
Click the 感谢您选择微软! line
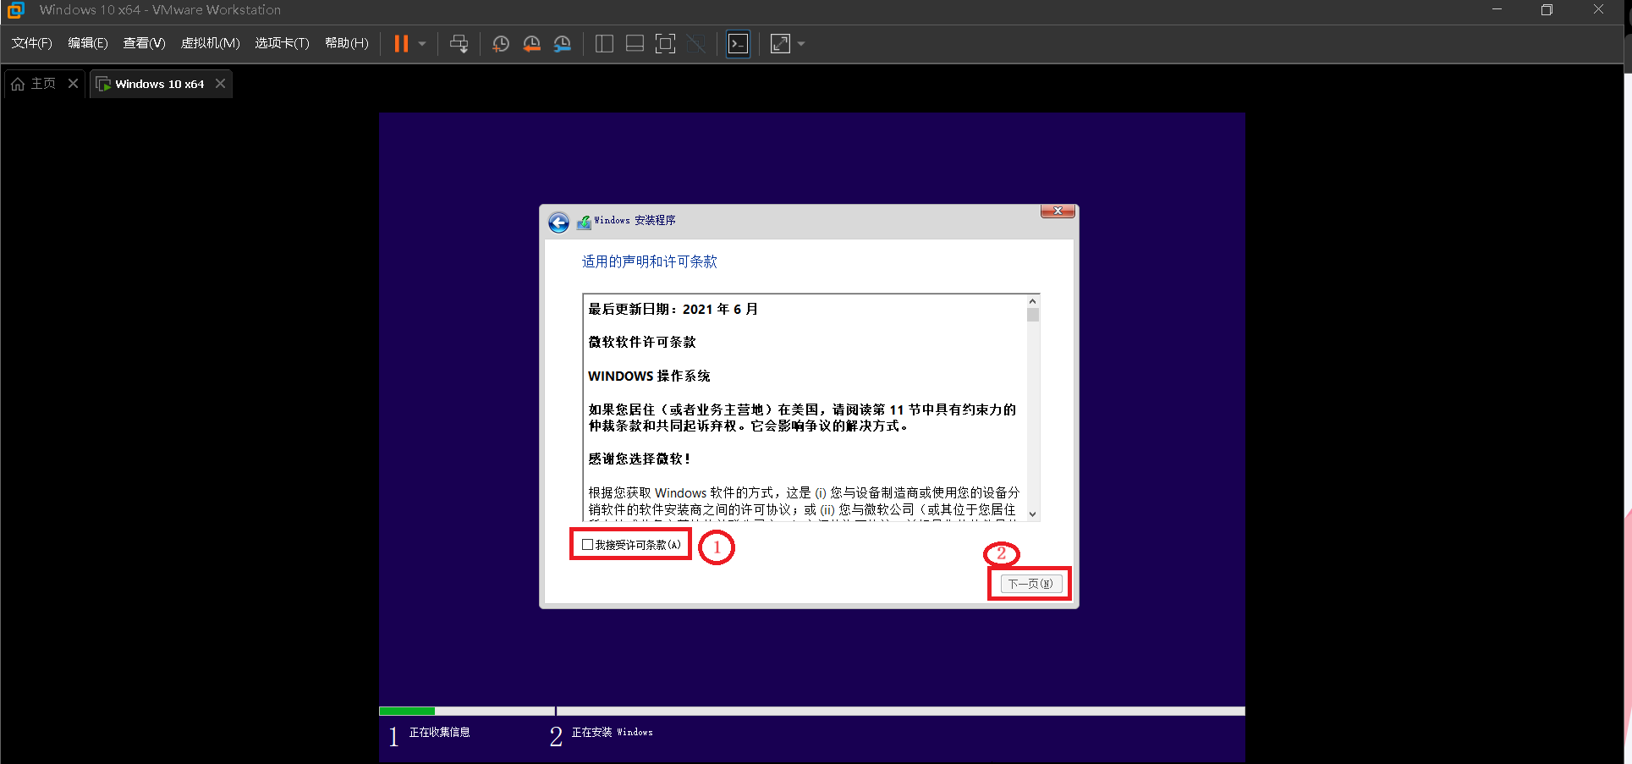[x=640, y=459]
